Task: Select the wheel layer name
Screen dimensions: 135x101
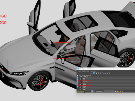Action: (84, 89)
